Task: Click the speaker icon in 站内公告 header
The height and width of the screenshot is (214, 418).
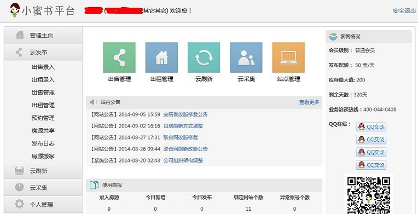Action: point(93,102)
